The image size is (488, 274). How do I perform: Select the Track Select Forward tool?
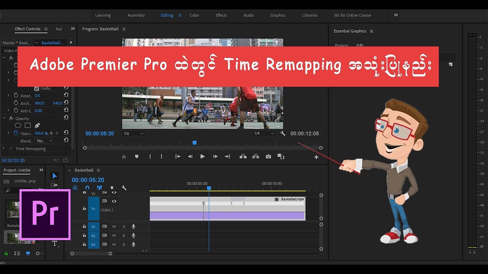pos(55,185)
